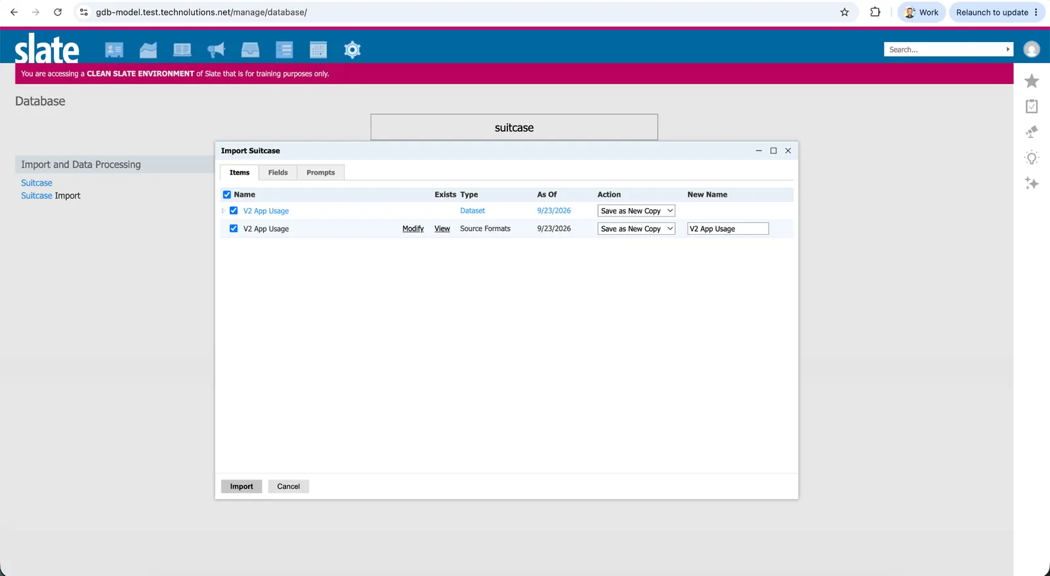Click the Modify link in Source Formats row
Viewport: 1050px width, 576px height.
(413, 228)
